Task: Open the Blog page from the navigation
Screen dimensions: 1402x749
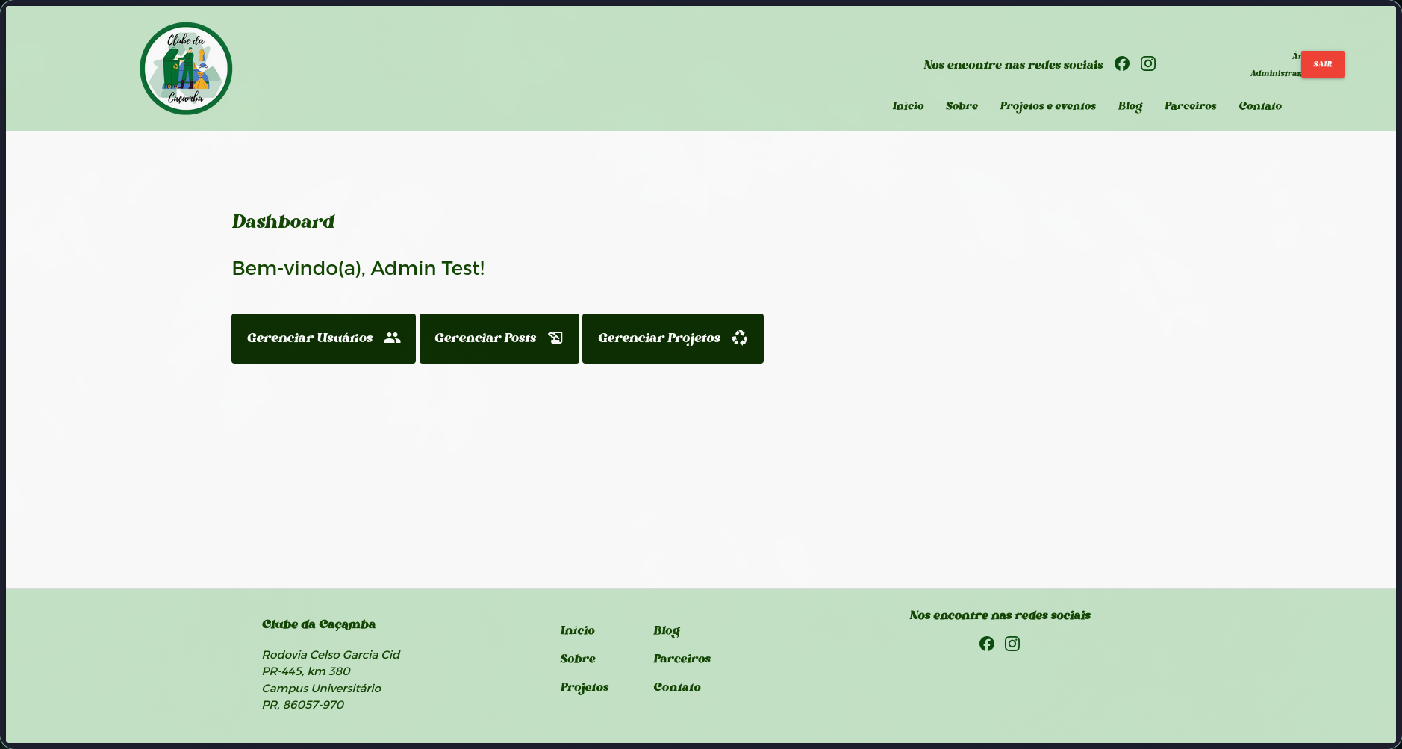Action: point(1130,105)
